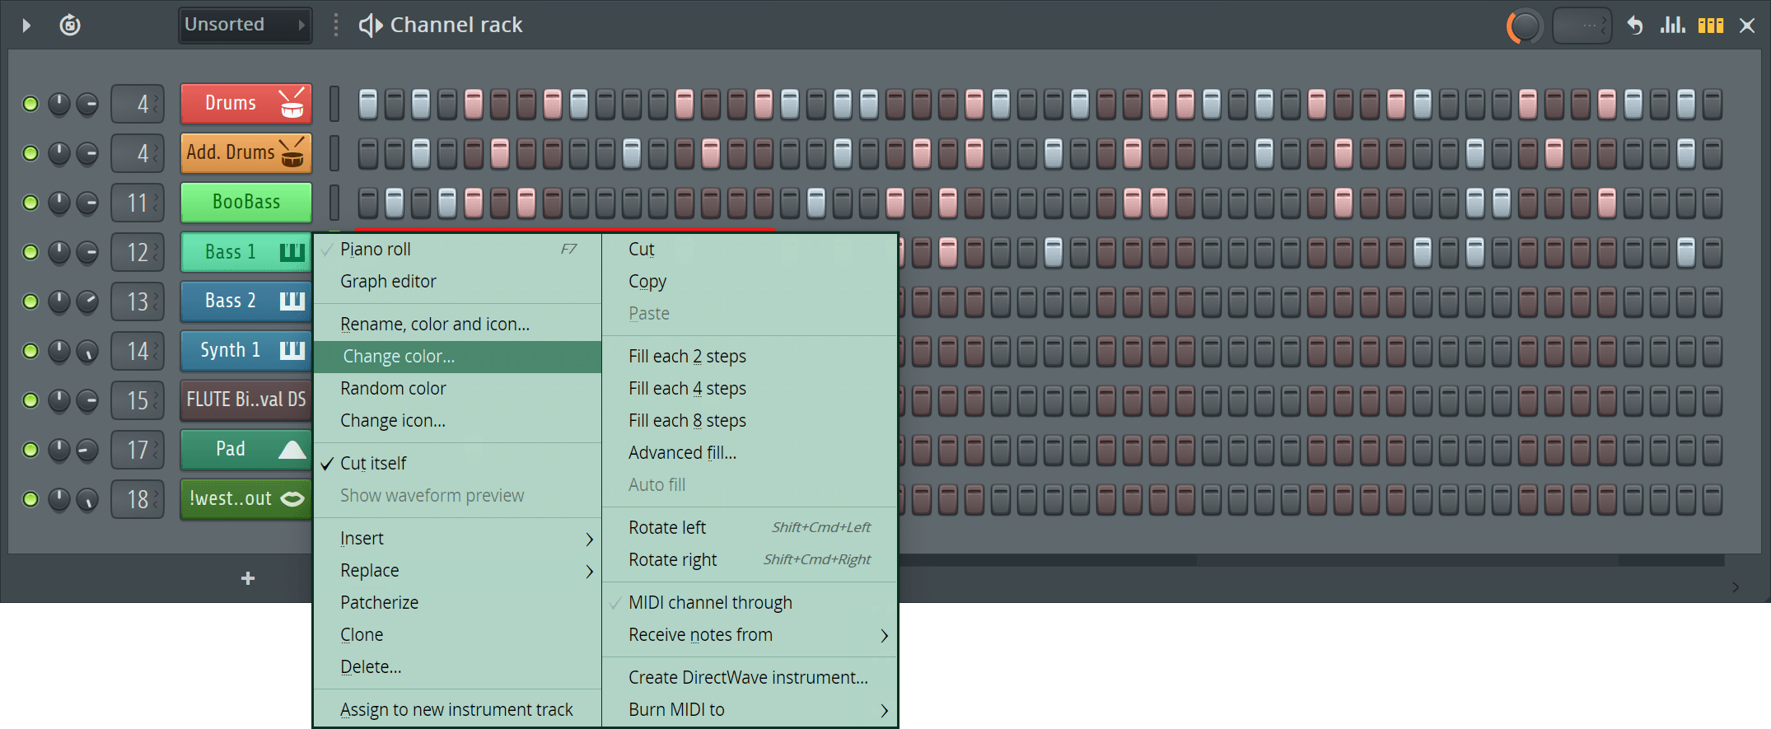Select the Drums channel button

tap(246, 104)
